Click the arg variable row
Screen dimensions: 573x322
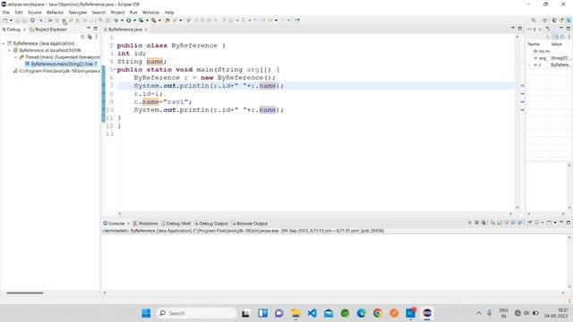pos(549,58)
